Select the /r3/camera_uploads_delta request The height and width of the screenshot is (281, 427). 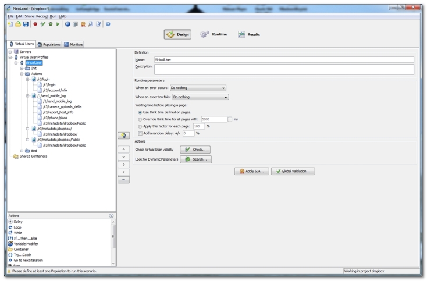[62, 106]
